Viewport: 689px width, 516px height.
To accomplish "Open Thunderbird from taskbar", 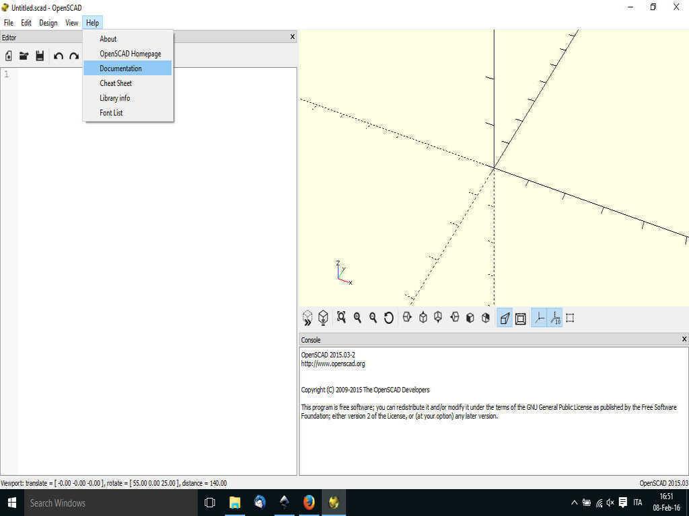I will point(260,503).
